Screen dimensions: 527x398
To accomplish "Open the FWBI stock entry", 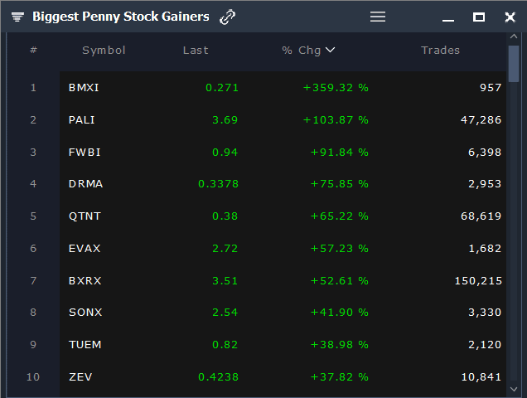I will [x=83, y=152].
